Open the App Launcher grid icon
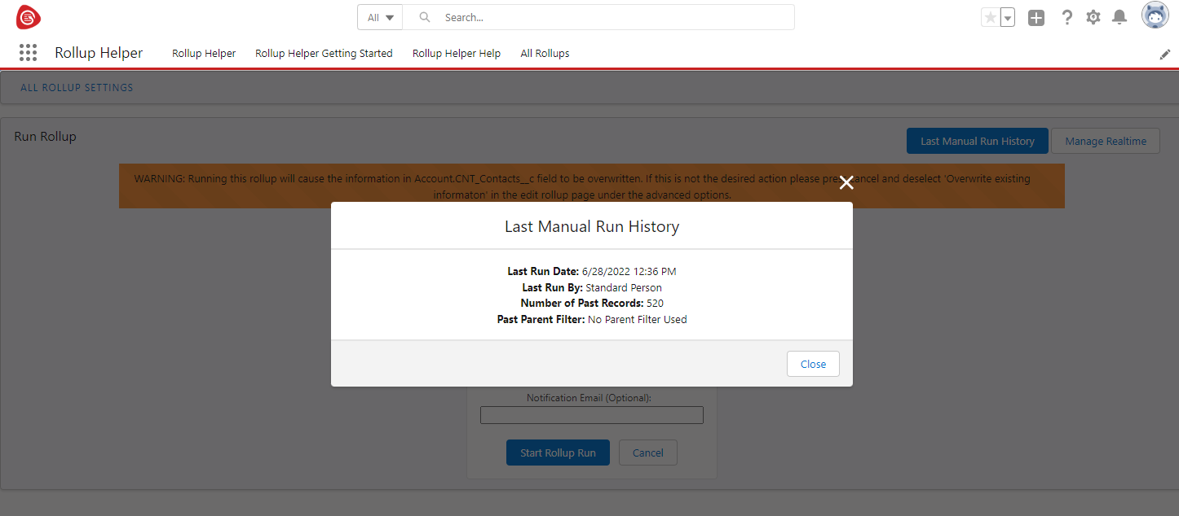The height and width of the screenshot is (516, 1179). (29, 53)
